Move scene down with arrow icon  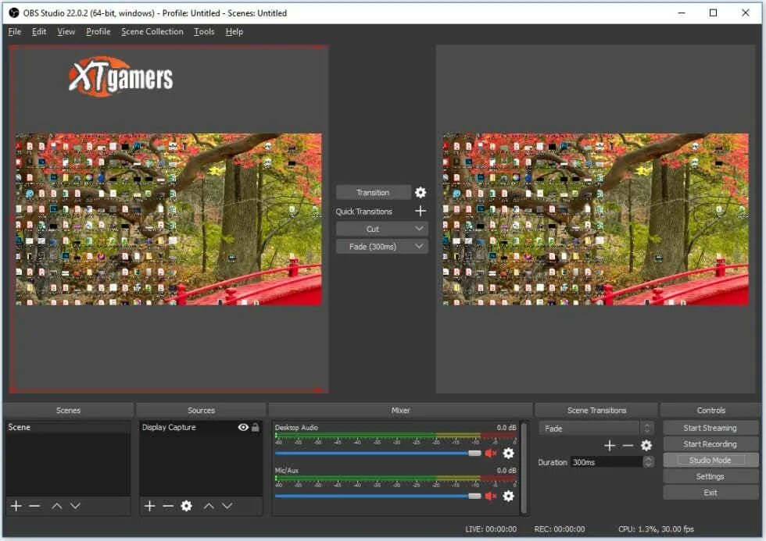click(75, 506)
